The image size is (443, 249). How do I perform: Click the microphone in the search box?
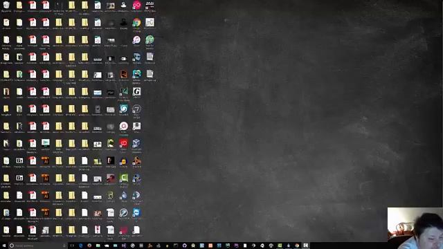point(64,246)
